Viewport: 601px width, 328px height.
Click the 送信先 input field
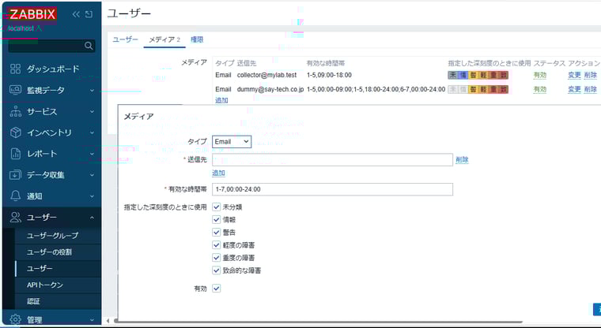coord(332,160)
